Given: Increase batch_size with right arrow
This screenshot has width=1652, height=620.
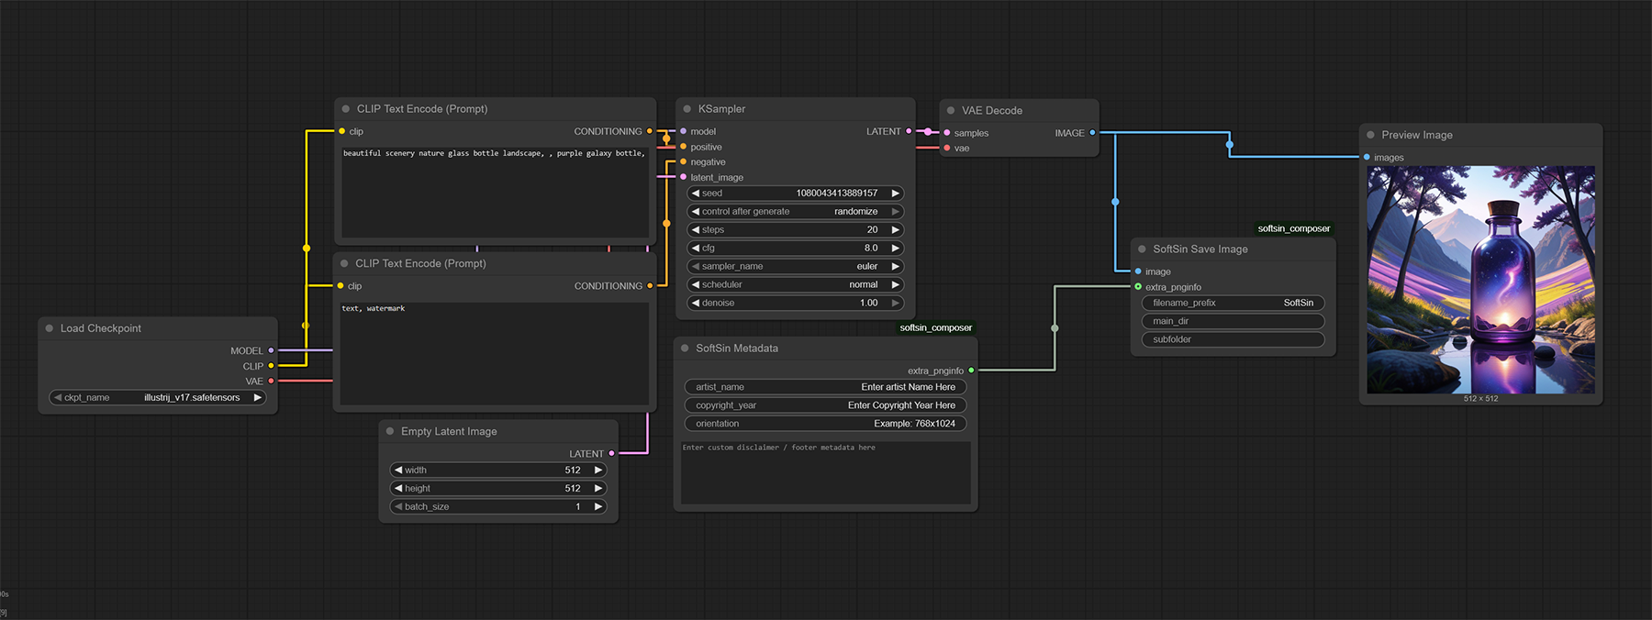Looking at the screenshot, I should pos(597,507).
